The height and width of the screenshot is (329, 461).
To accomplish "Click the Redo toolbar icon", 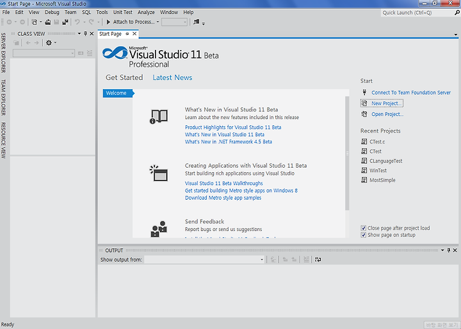I will (91, 22).
